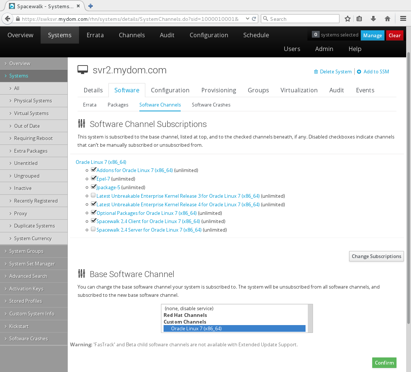
Task: Open Requiring Reboot in sidebar
Action: [x=34, y=138]
